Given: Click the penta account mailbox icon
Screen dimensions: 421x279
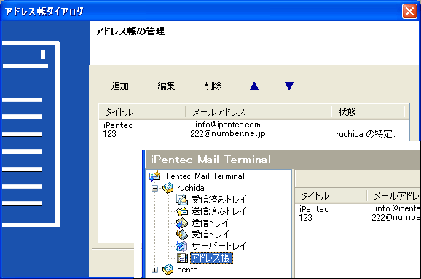Looking at the screenshot, I should click(x=168, y=270).
